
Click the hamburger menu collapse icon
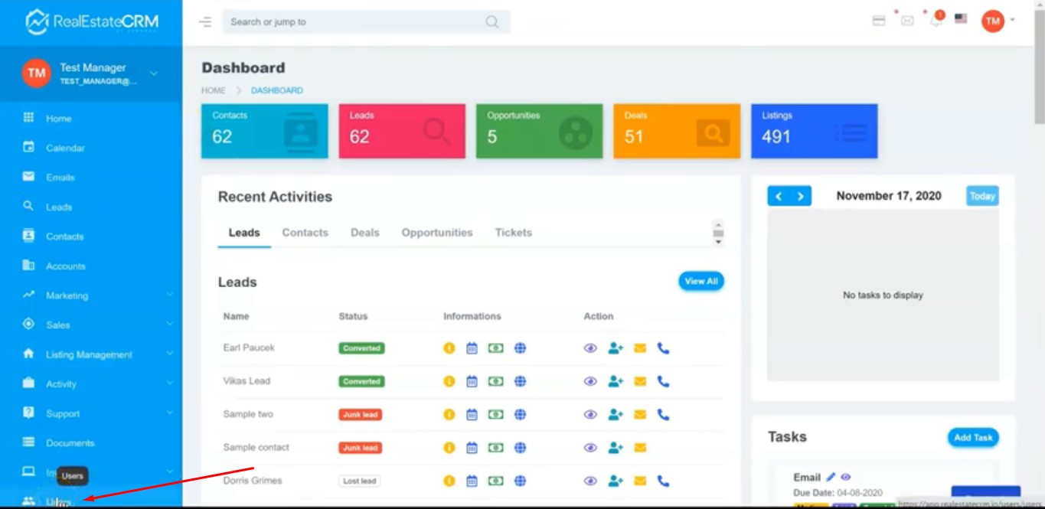click(x=205, y=22)
